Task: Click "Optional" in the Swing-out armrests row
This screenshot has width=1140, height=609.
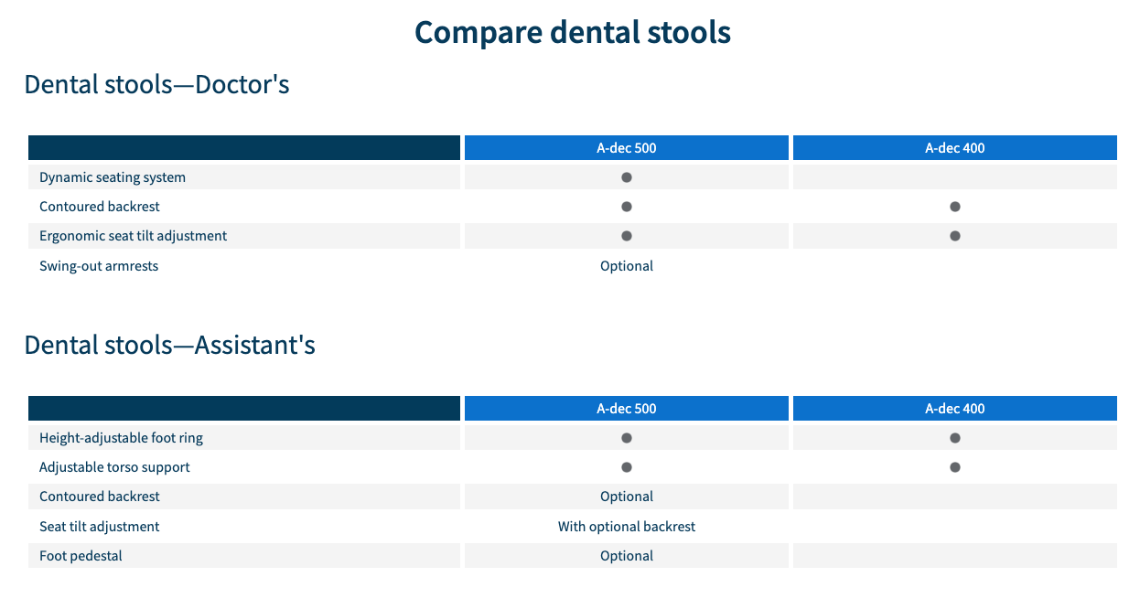Action: tap(627, 266)
